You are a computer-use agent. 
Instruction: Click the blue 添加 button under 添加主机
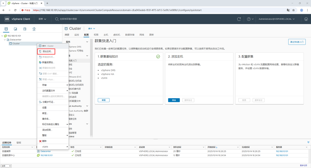(174, 100)
